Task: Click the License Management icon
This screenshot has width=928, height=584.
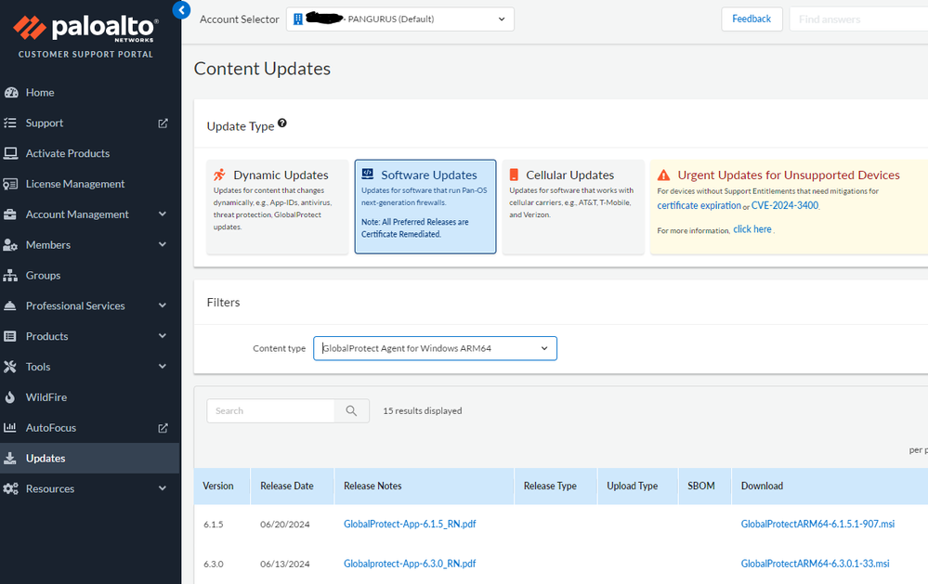Action: coord(10,184)
